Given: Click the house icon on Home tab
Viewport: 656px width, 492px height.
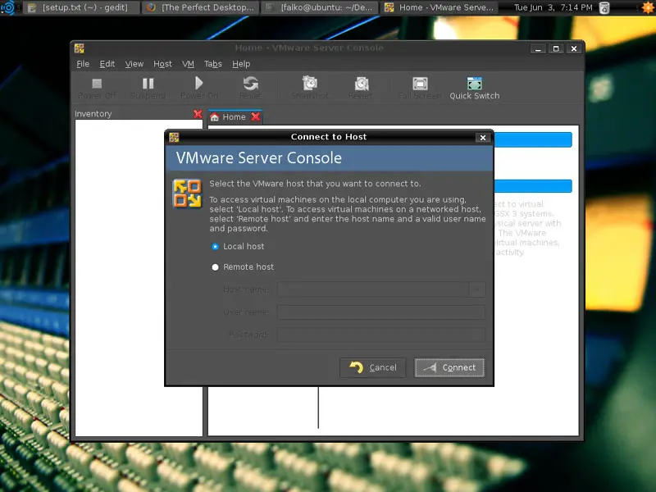Looking at the screenshot, I should (x=215, y=117).
